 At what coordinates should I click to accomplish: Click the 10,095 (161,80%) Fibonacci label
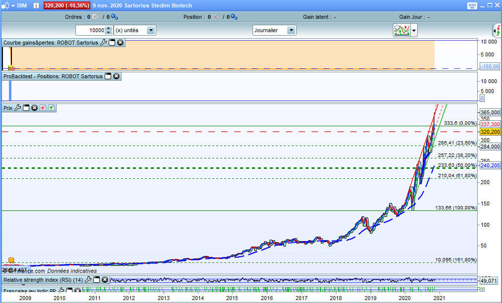pyautogui.click(x=456, y=260)
